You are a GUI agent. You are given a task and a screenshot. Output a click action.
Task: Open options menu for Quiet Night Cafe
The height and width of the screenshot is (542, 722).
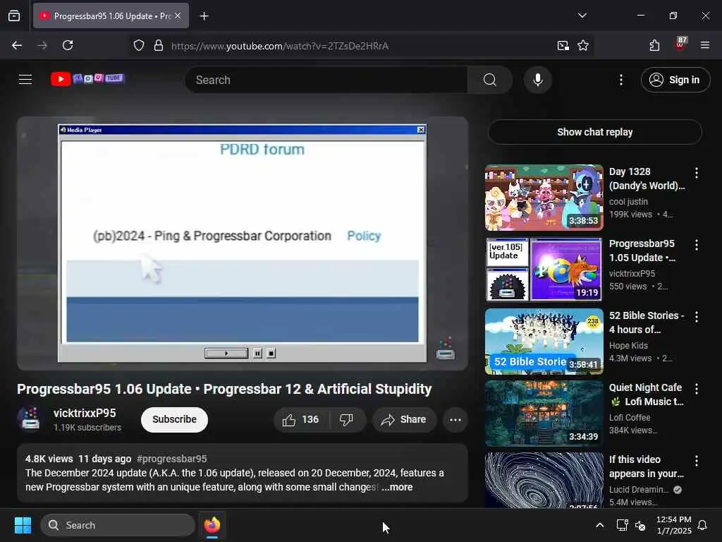(x=696, y=389)
